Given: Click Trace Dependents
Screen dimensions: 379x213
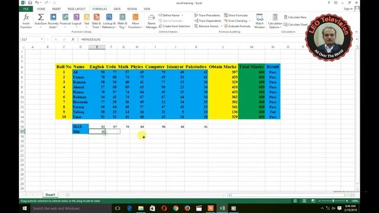Looking at the screenshot, I should (208, 21).
